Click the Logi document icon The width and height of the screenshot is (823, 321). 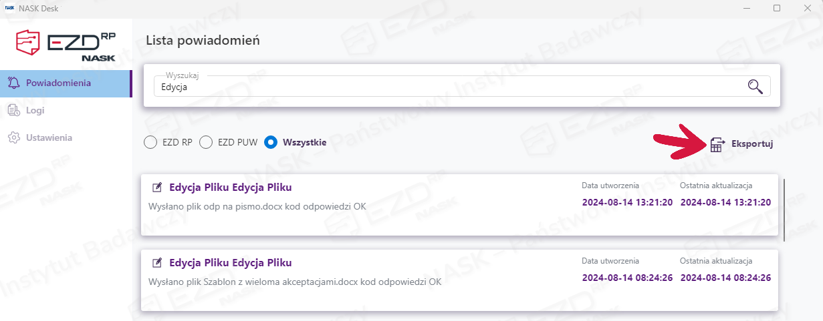pyautogui.click(x=13, y=110)
